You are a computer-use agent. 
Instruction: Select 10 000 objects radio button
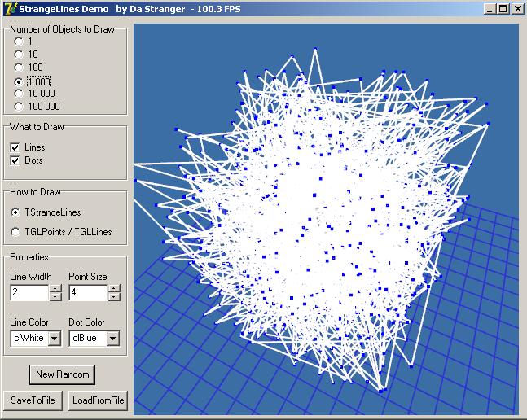(19, 94)
